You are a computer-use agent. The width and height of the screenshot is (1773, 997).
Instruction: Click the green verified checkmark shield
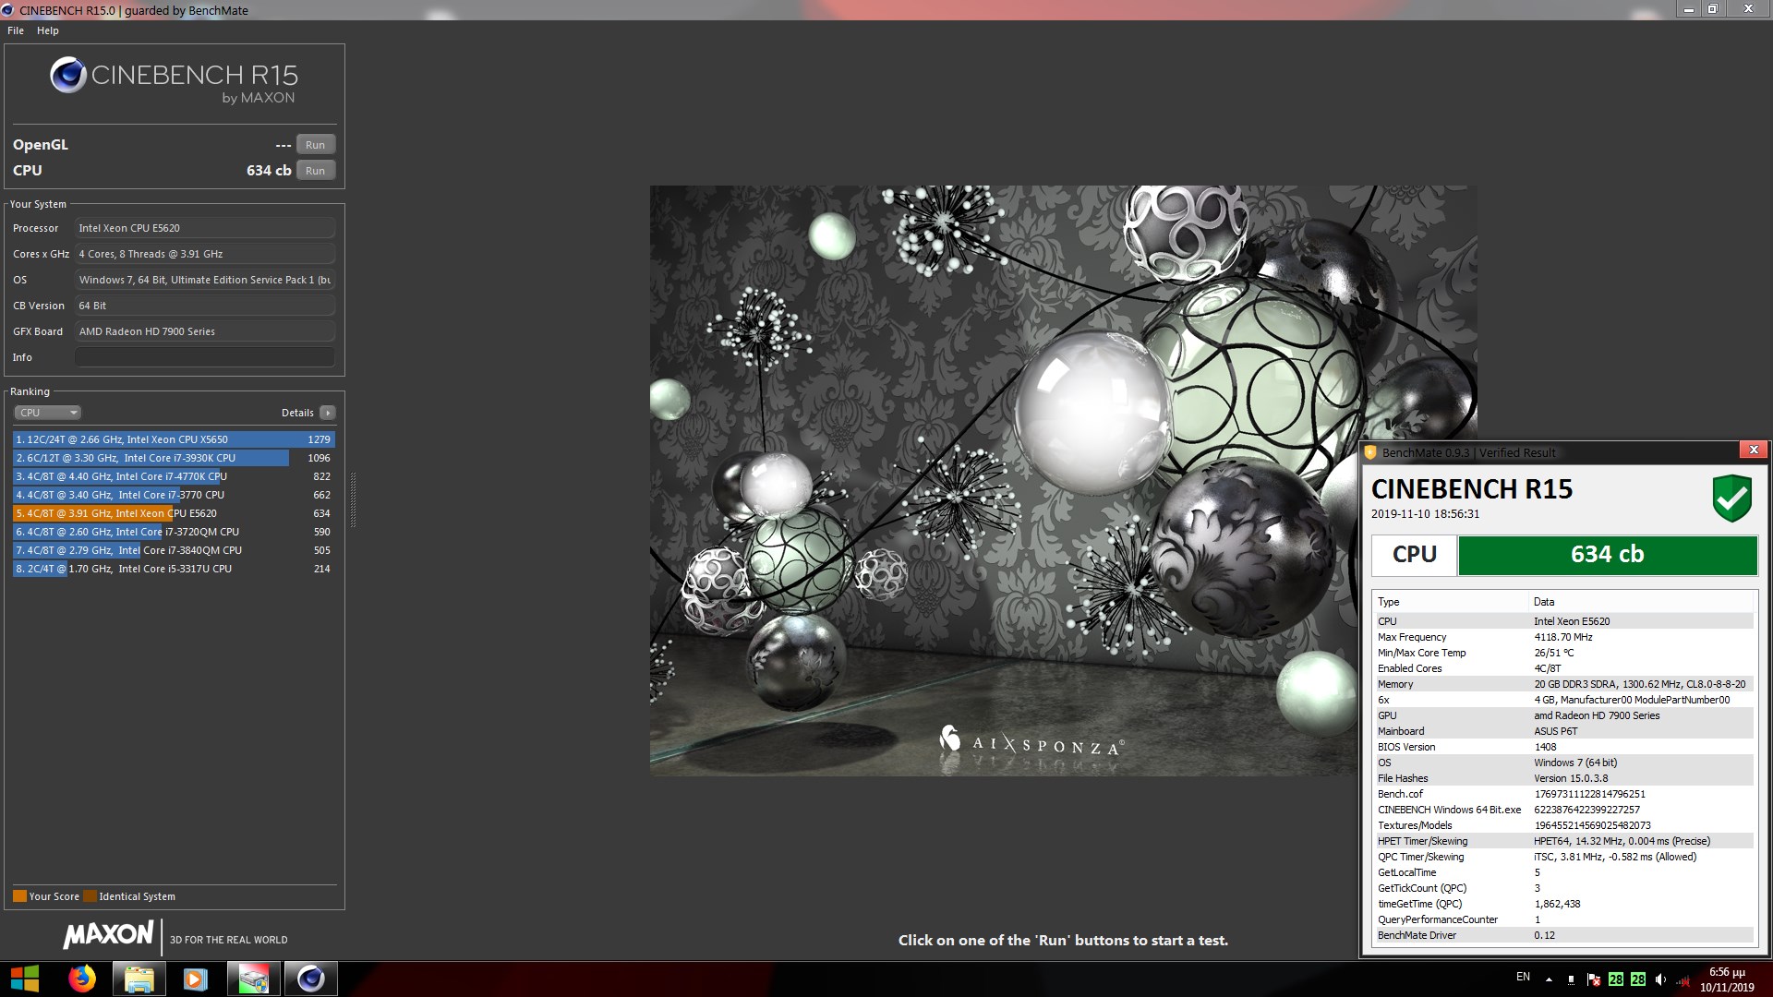pyautogui.click(x=1732, y=498)
